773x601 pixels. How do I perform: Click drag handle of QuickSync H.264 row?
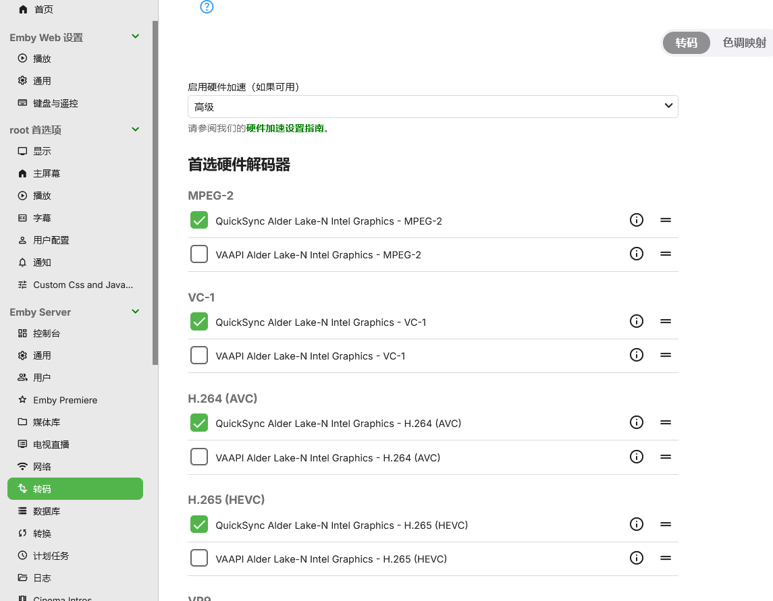(x=666, y=422)
